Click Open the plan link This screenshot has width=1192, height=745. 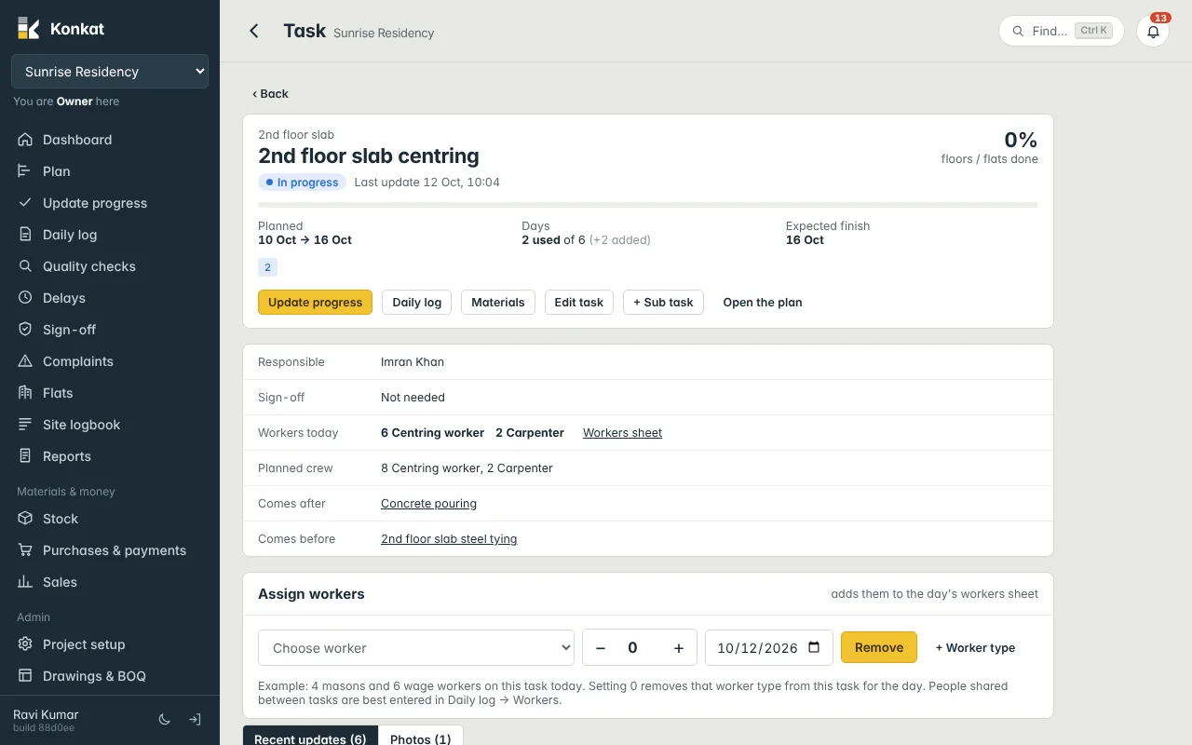763,303
